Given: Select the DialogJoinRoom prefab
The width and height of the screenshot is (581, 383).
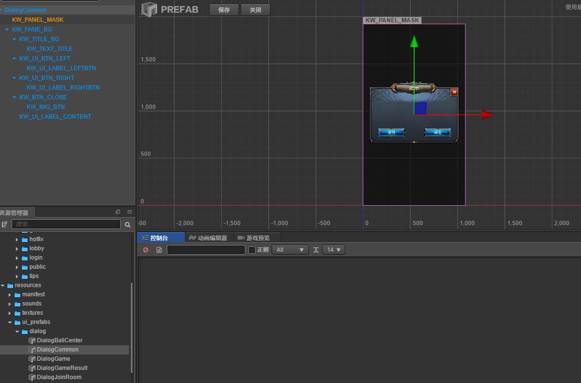Looking at the screenshot, I should coord(59,377).
